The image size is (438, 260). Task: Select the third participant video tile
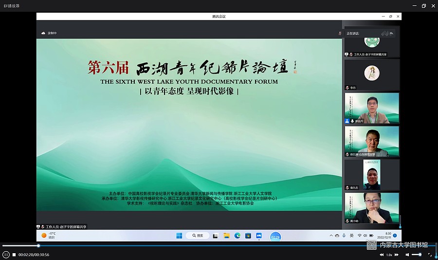click(x=372, y=108)
